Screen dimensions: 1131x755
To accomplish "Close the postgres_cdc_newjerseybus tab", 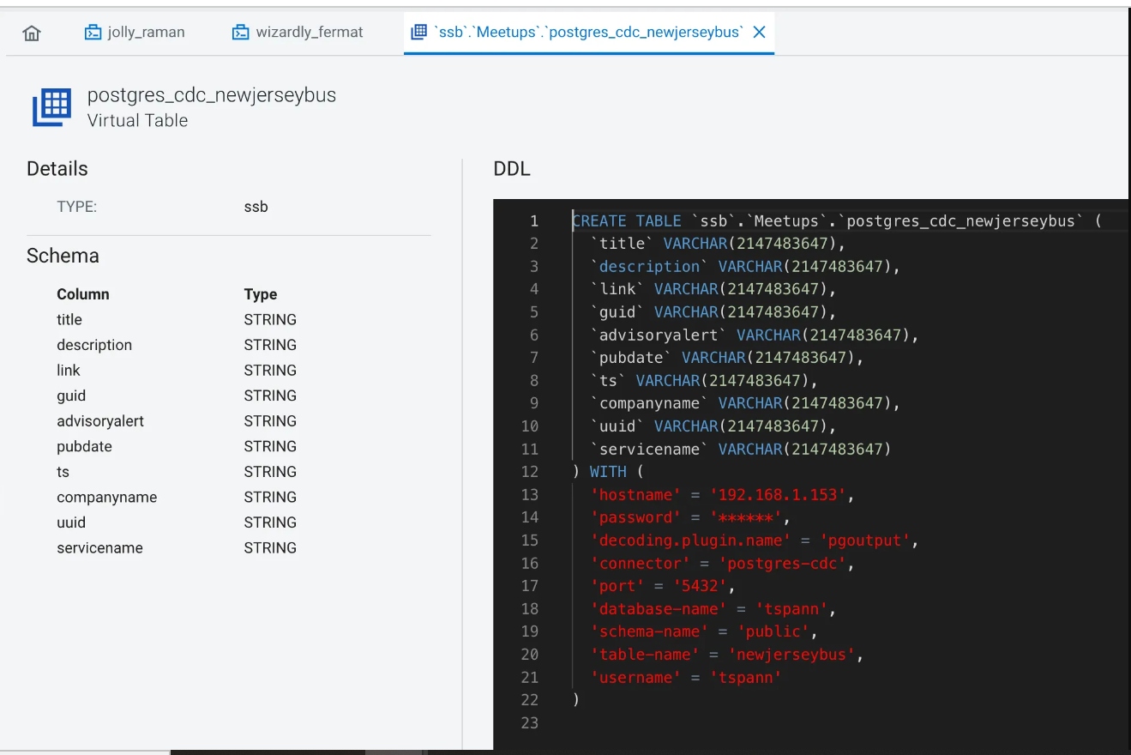I will pos(759,31).
